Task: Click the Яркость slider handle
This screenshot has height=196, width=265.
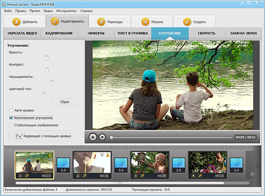Action: [47, 58]
